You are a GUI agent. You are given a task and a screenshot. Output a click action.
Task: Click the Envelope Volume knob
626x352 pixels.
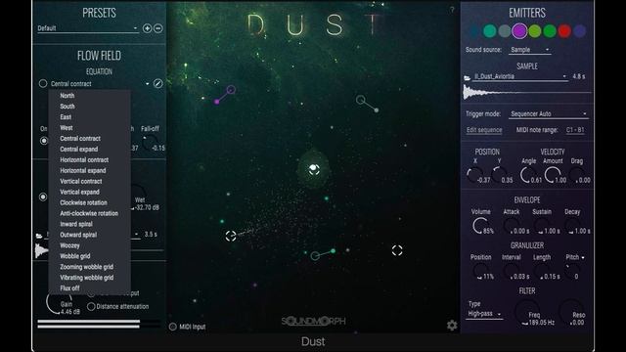480,226
